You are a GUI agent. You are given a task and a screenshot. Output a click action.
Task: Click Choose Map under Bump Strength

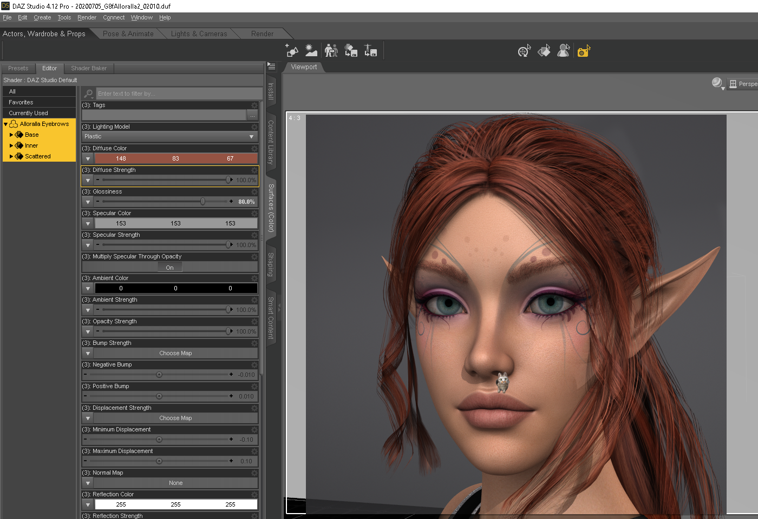click(x=176, y=353)
